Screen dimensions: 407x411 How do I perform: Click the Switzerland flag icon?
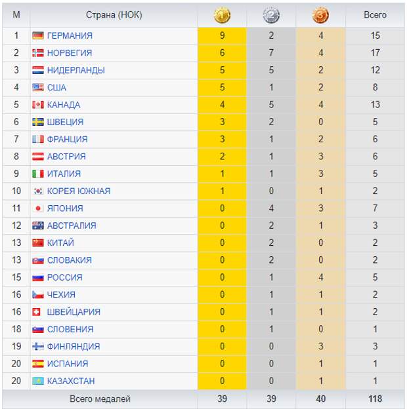tap(36, 312)
